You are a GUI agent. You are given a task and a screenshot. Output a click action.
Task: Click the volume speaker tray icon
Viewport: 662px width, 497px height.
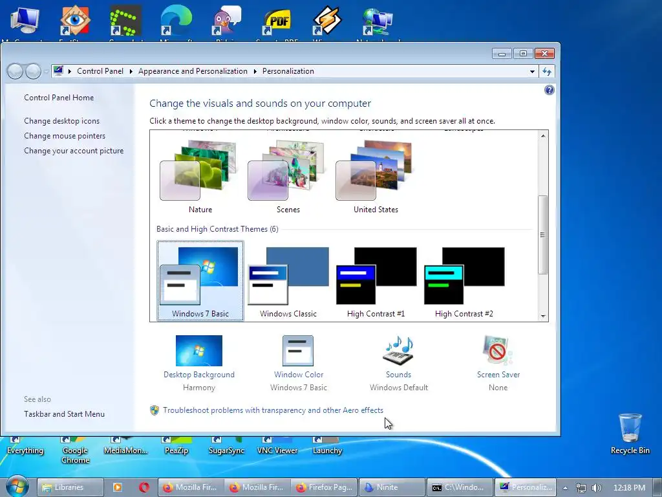pyautogui.click(x=596, y=488)
